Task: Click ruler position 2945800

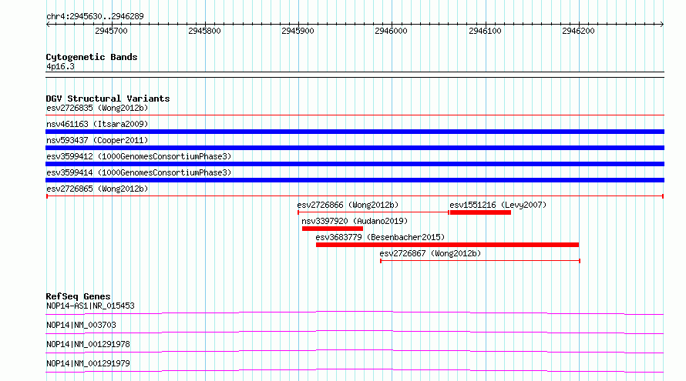Action: coord(204,31)
